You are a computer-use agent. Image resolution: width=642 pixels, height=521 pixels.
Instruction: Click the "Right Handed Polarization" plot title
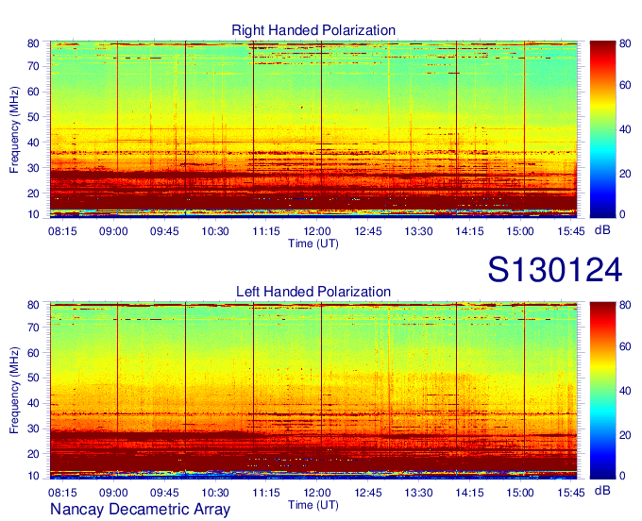pyautogui.click(x=313, y=30)
